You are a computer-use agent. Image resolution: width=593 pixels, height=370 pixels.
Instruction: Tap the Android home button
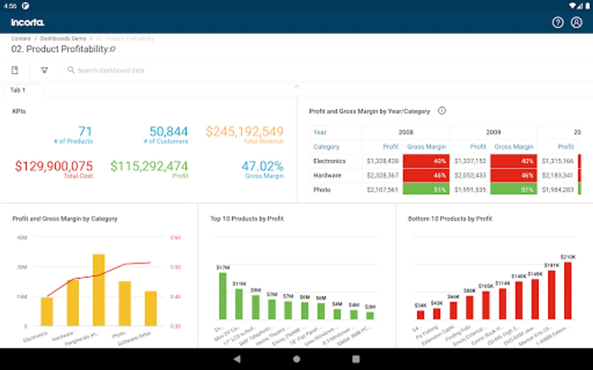coord(296,359)
